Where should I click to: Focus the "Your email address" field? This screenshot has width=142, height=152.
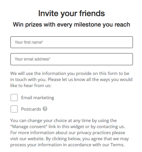coord(72,59)
